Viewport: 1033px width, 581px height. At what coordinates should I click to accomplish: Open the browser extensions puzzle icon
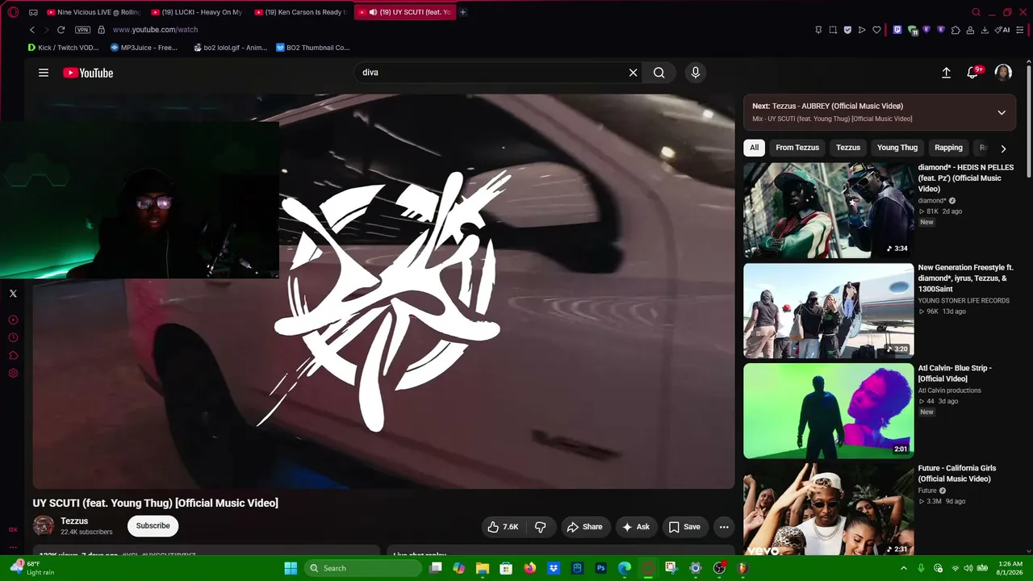click(x=956, y=30)
